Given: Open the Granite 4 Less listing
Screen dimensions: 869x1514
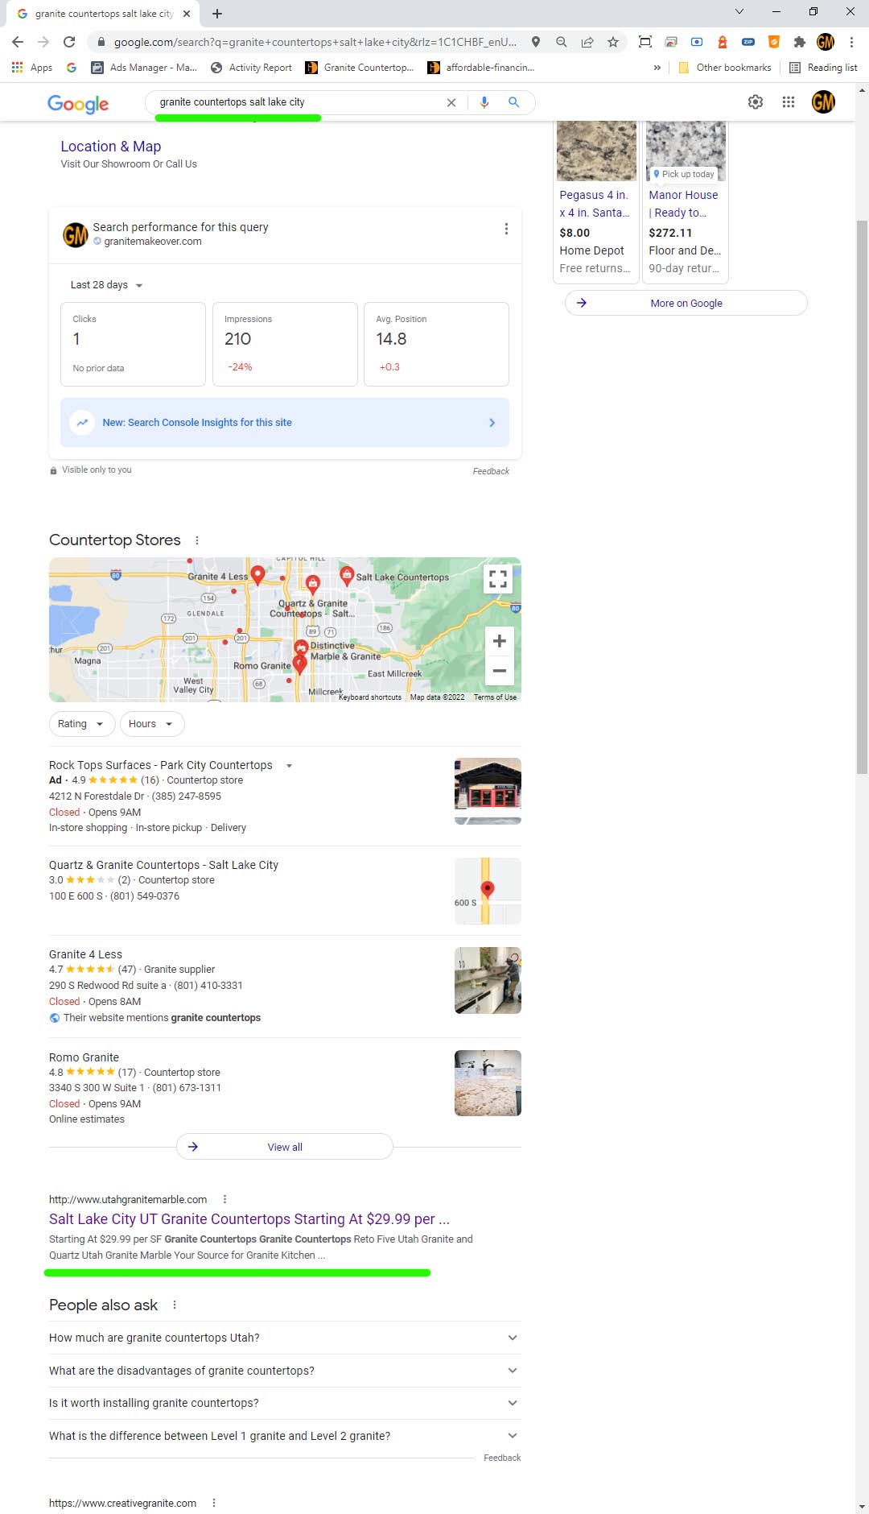Looking at the screenshot, I should coord(85,954).
